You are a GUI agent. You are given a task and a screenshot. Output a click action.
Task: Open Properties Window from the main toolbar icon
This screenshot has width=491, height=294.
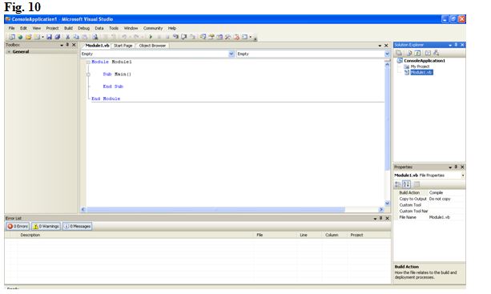coord(211,37)
